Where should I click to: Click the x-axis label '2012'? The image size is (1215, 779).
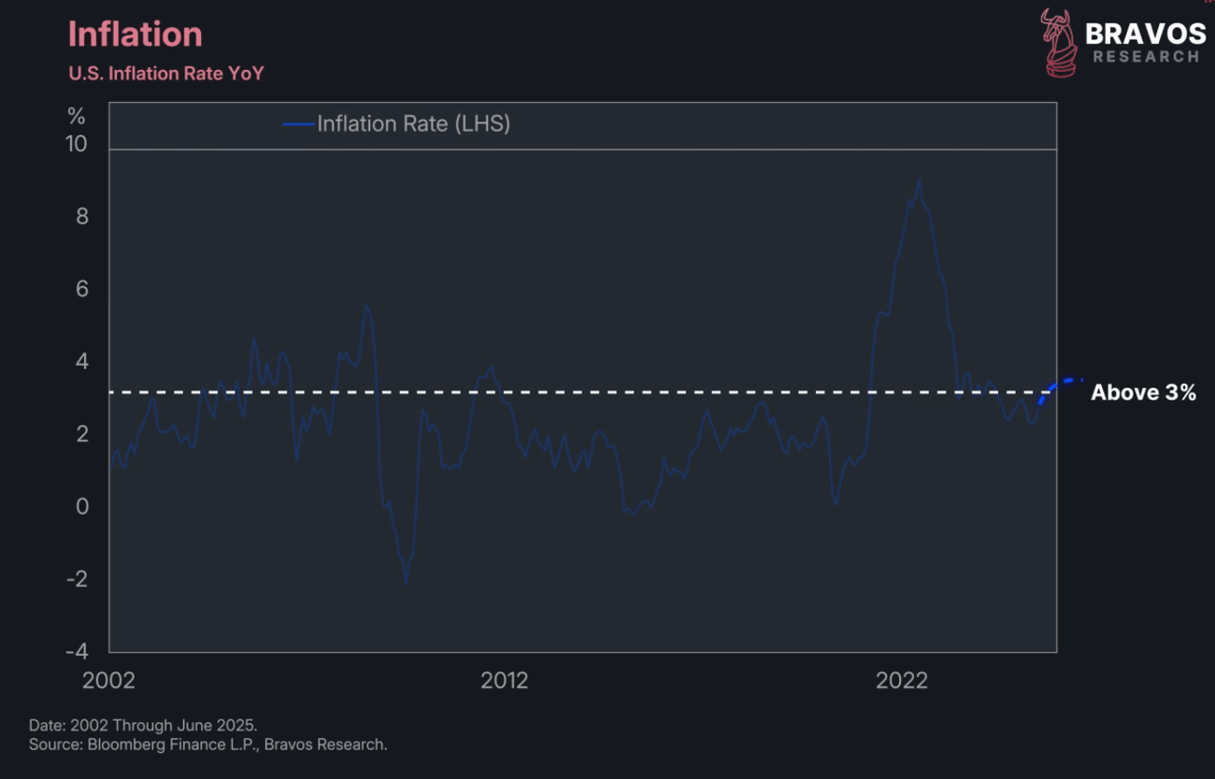(505, 680)
